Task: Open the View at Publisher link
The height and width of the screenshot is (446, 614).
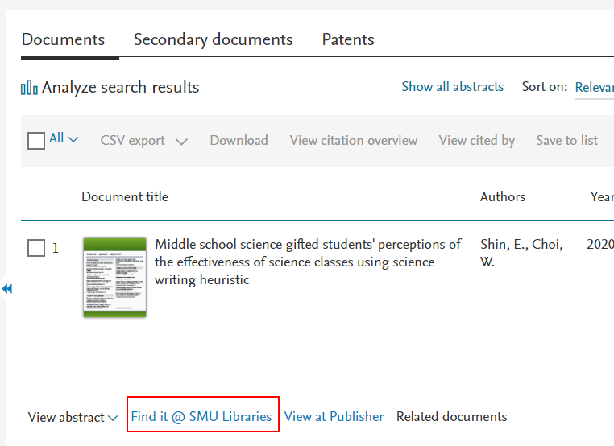Action: click(334, 416)
